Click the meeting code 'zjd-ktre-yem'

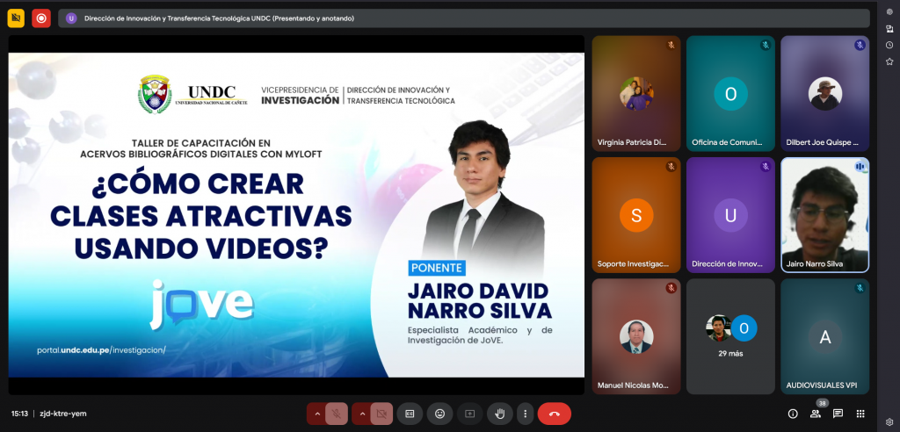coord(63,414)
